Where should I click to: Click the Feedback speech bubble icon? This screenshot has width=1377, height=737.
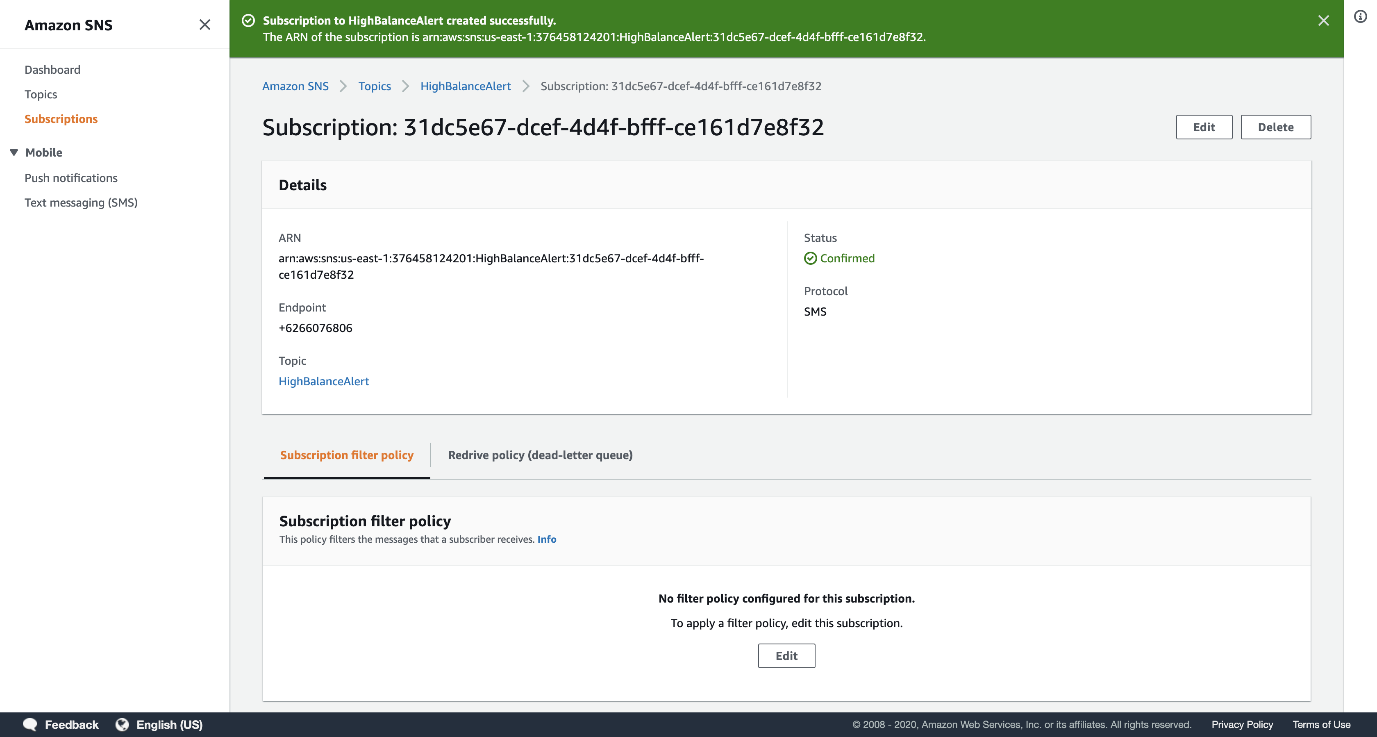pyautogui.click(x=30, y=724)
